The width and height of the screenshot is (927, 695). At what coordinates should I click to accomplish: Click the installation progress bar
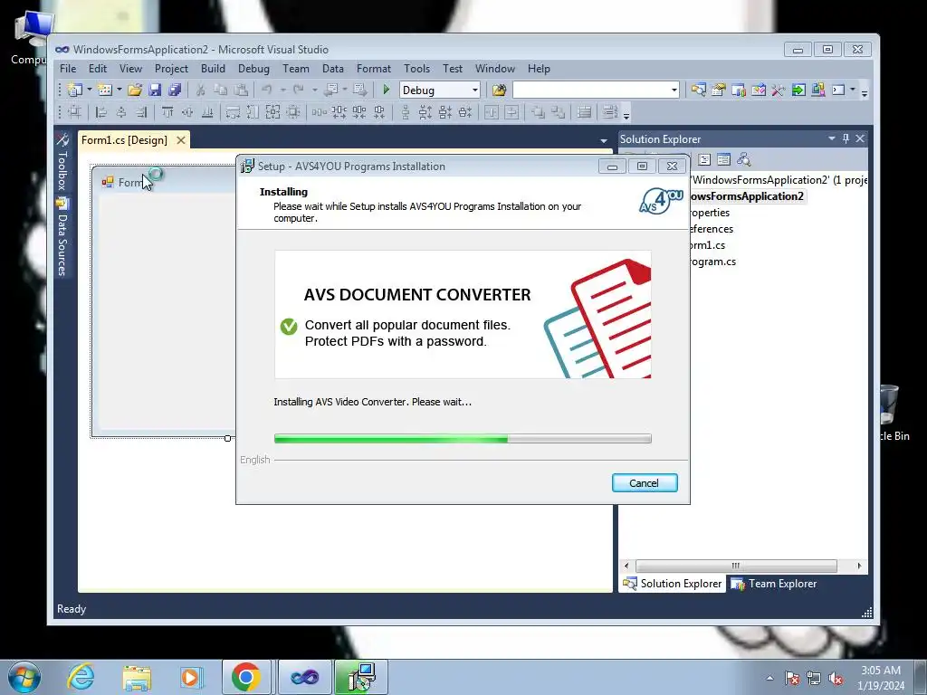pyautogui.click(x=463, y=439)
